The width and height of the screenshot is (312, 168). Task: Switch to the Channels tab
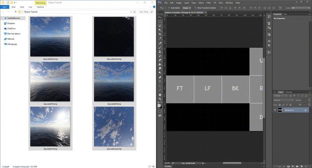pyautogui.click(x=289, y=92)
